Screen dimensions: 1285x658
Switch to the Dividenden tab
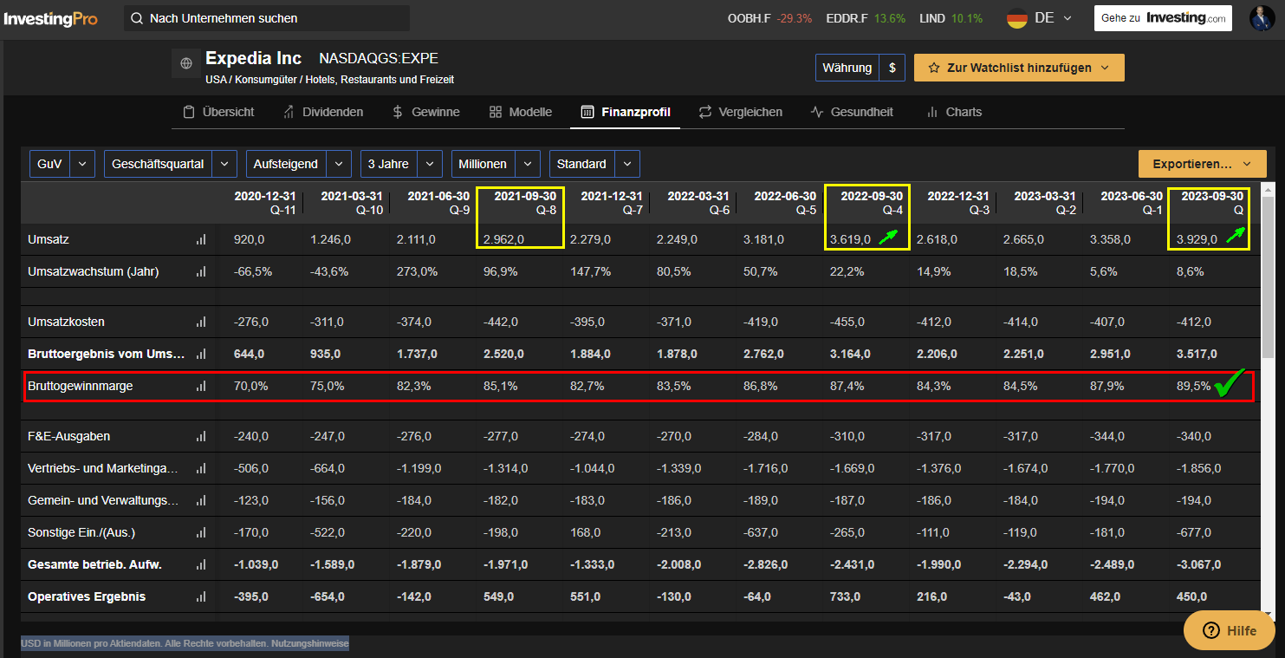(323, 112)
